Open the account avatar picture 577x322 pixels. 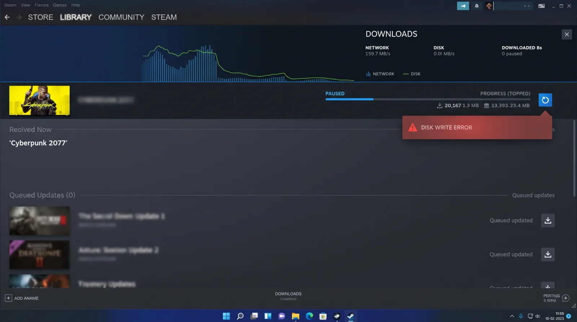pyautogui.click(x=489, y=6)
